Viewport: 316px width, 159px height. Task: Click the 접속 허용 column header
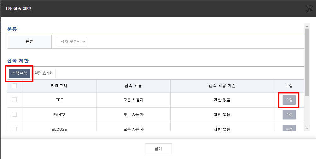[133, 86]
